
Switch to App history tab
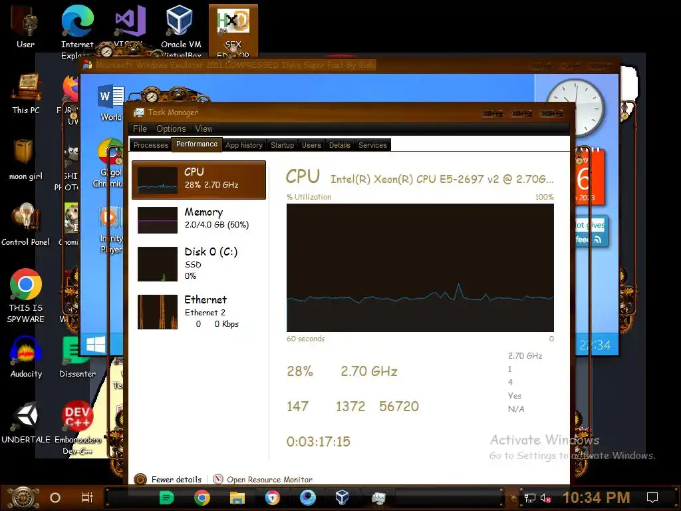point(244,145)
